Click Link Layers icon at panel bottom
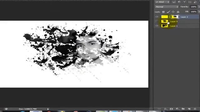 159,109
